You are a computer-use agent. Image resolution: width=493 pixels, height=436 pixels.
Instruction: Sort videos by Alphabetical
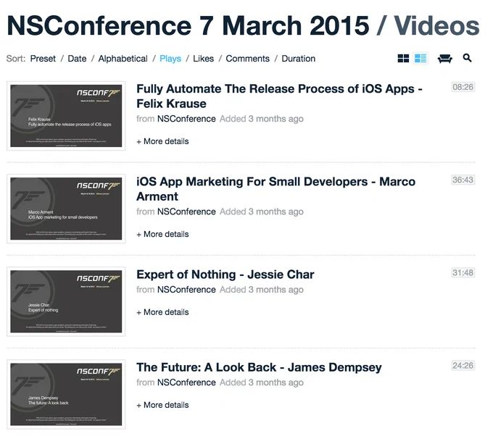123,59
